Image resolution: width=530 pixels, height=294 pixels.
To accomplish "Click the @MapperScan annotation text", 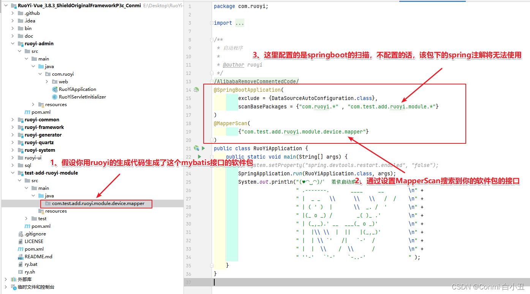I will tap(231, 123).
